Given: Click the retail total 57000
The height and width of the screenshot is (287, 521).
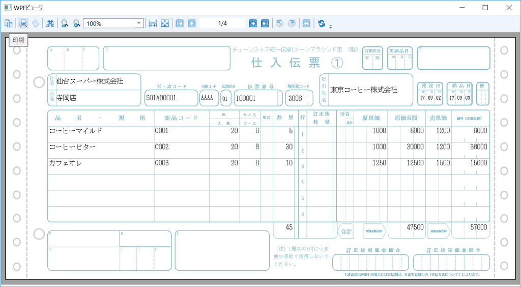Looking at the screenshot, I should [479, 227].
